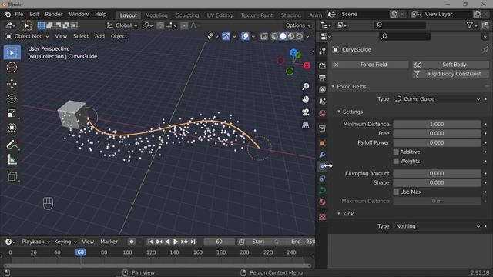493x277 pixels.
Task: Open the Modifier properties wrench tab
Action: click(322, 155)
